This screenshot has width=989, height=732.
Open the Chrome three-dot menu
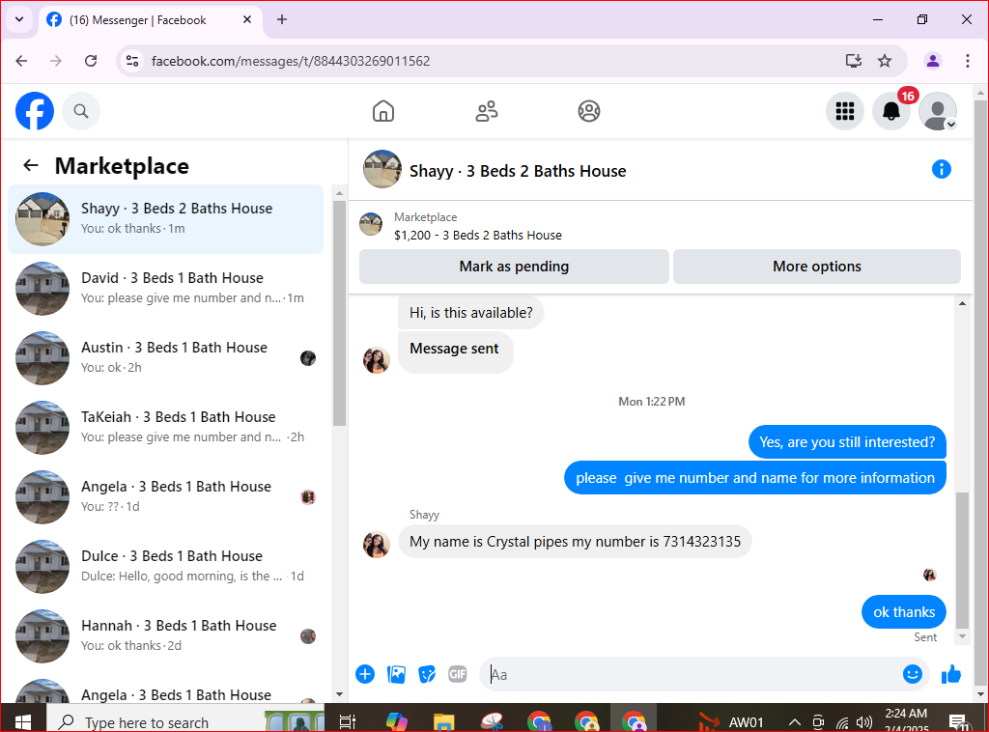pos(967,61)
